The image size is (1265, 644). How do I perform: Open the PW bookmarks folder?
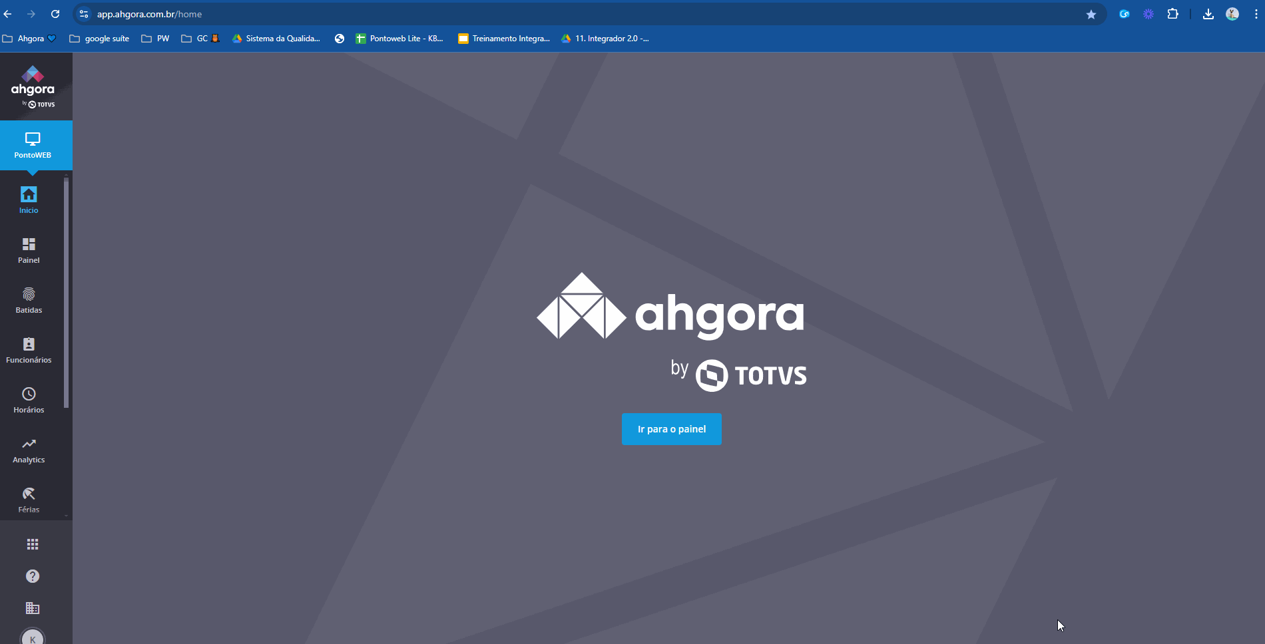coord(156,39)
